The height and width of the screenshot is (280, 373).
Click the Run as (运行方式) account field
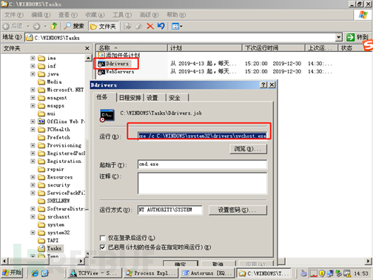(x=170, y=210)
